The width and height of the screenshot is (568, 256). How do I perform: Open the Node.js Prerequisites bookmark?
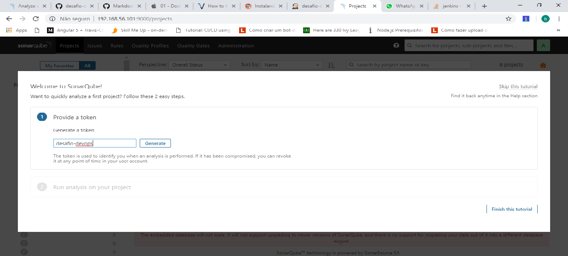395,30
